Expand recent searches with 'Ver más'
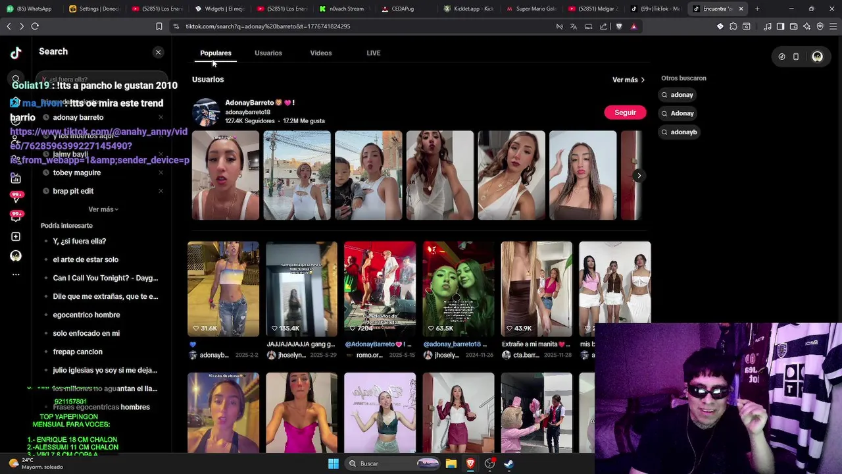This screenshot has height=474, width=842. click(x=103, y=209)
